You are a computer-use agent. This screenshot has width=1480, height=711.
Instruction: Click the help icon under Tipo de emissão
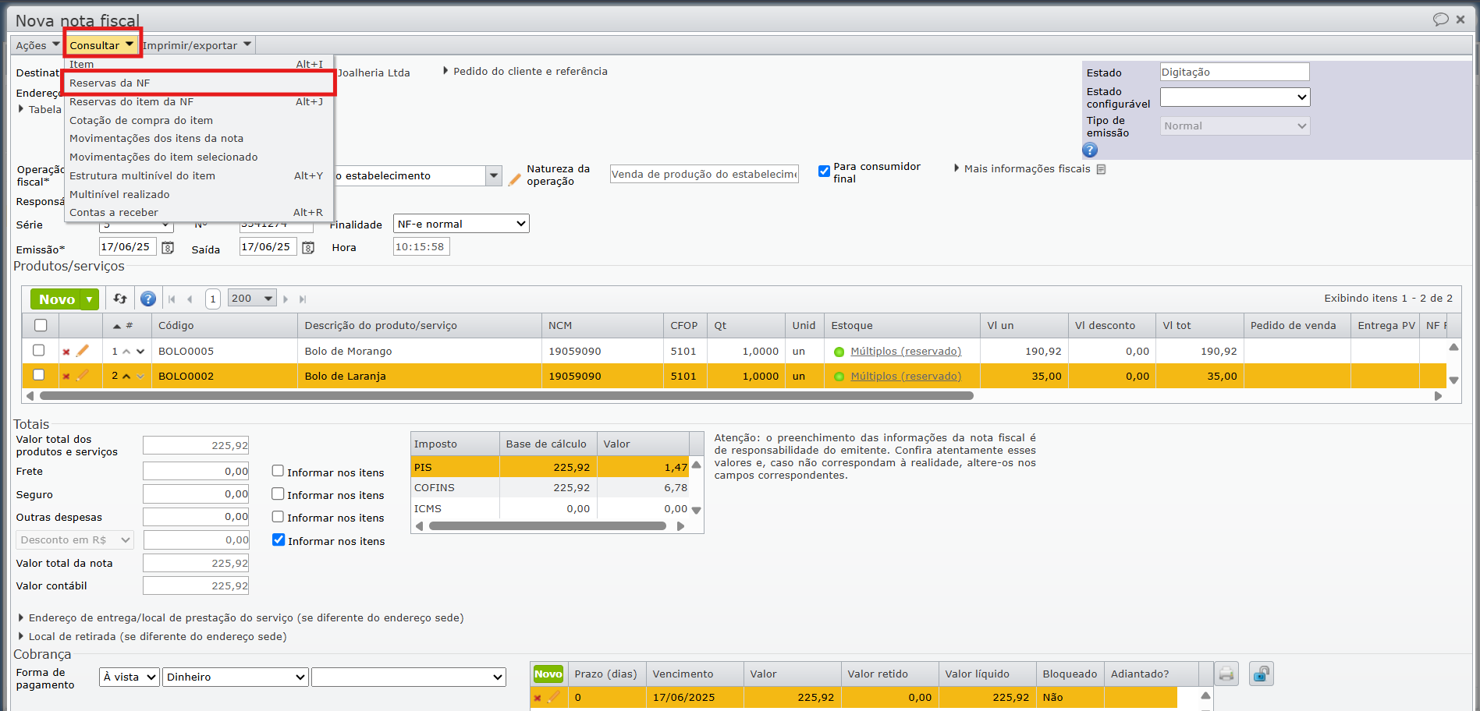(x=1090, y=150)
